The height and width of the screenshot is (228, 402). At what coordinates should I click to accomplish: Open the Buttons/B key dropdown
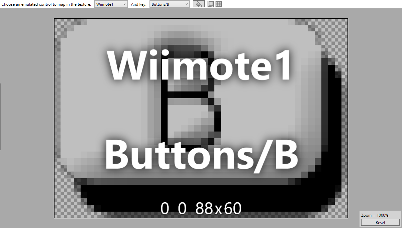(169, 4)
